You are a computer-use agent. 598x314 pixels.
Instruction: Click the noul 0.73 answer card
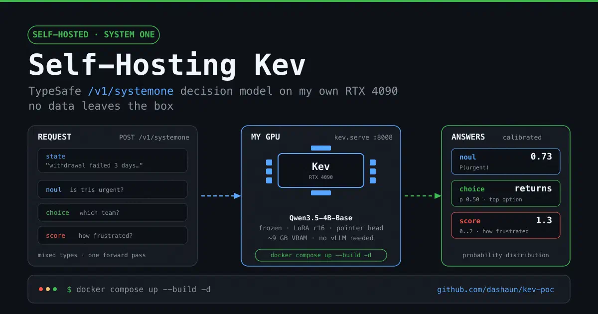pos(506,161)
